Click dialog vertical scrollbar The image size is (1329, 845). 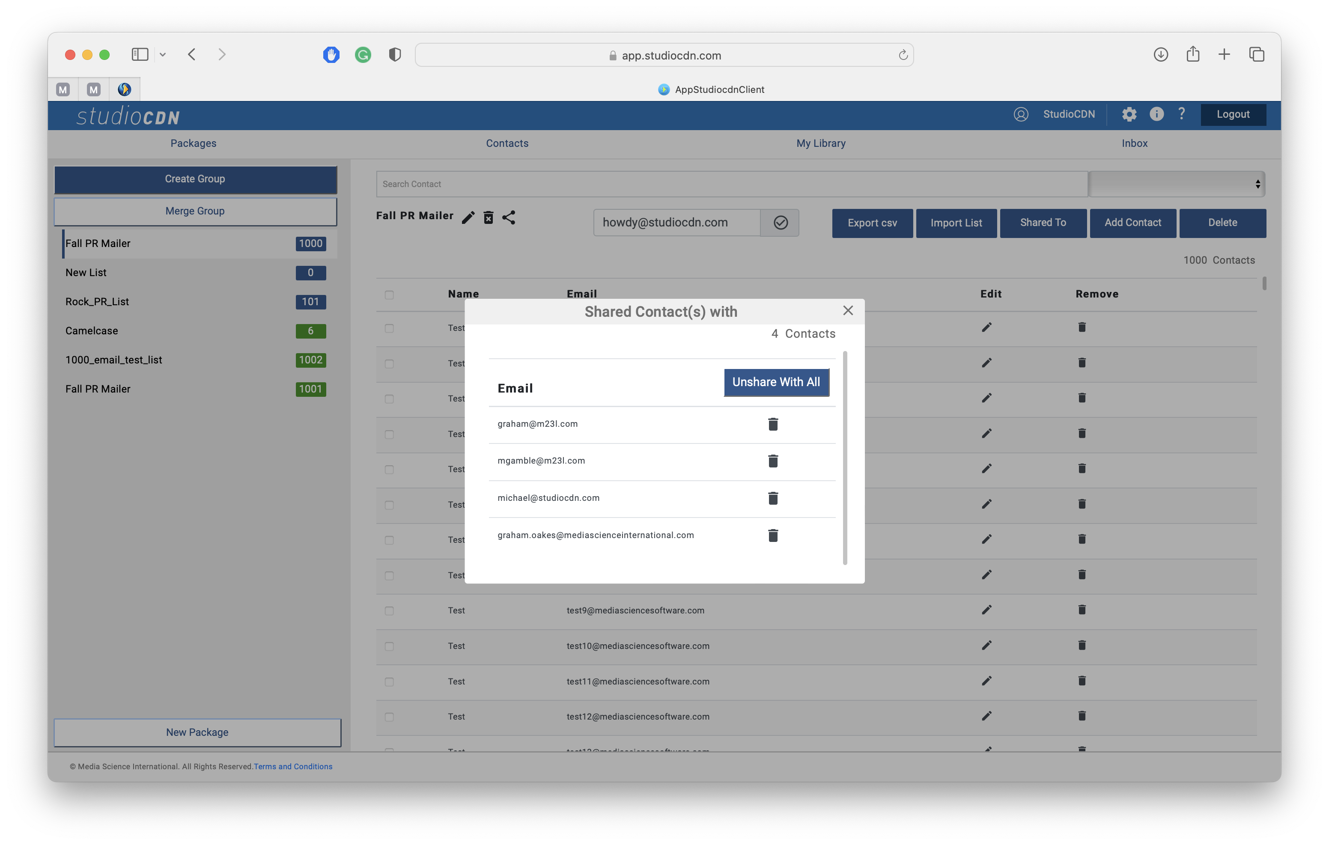[845, 458]
